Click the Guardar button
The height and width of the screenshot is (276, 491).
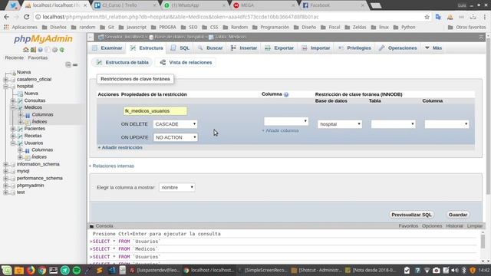[458, 215]
